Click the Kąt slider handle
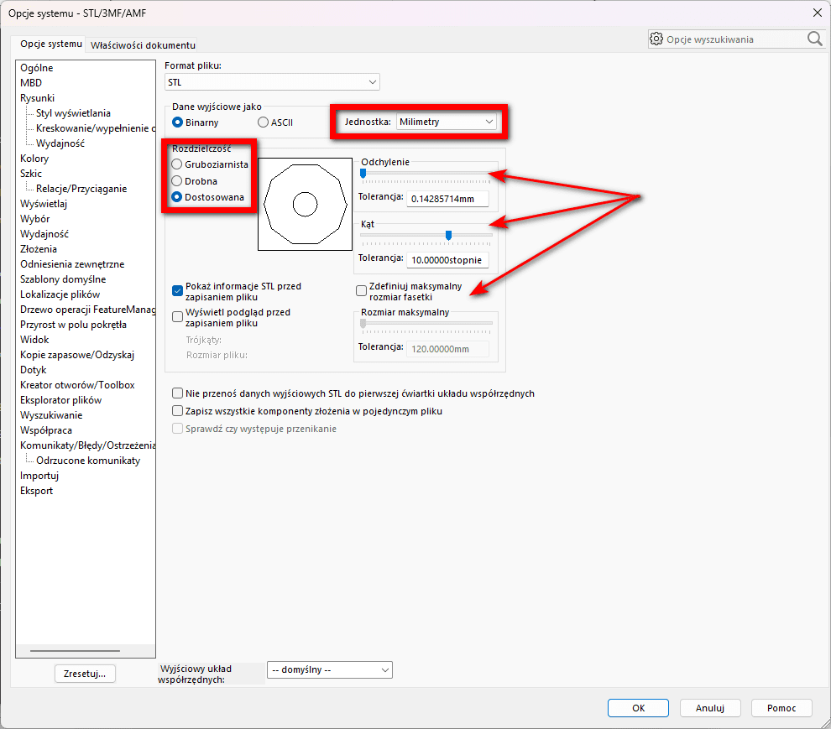 click(448, 235)
